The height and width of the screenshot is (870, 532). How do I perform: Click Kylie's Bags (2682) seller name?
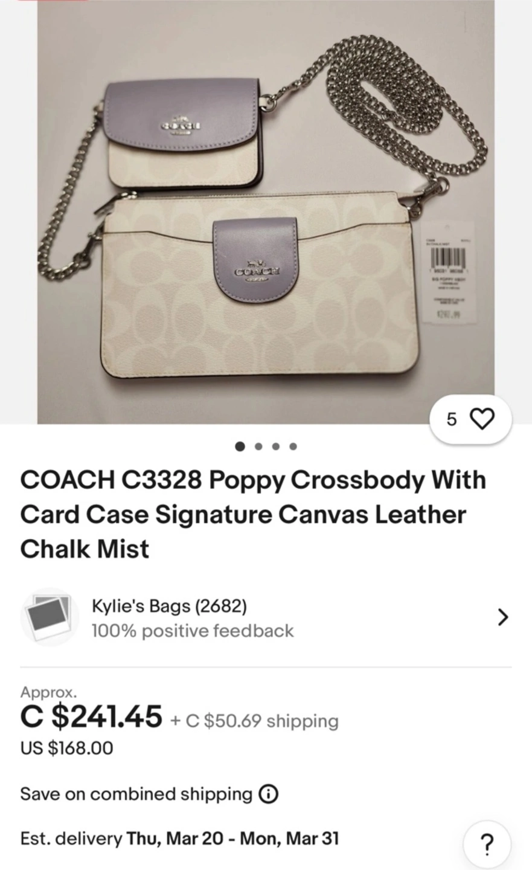pyautogui.click(x=169, y=605)
